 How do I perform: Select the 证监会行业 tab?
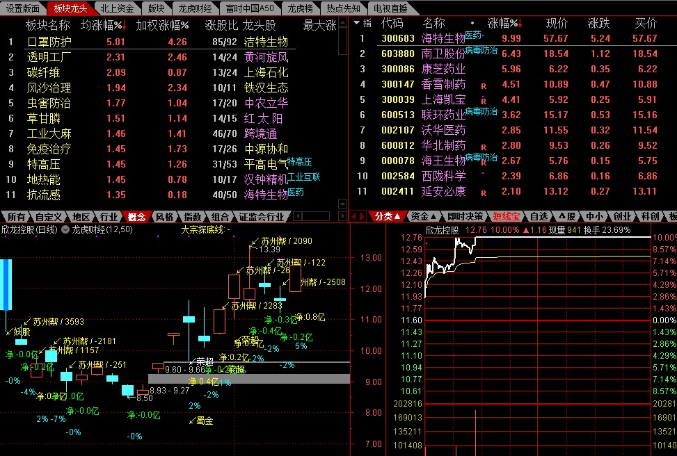coord(262,217)
